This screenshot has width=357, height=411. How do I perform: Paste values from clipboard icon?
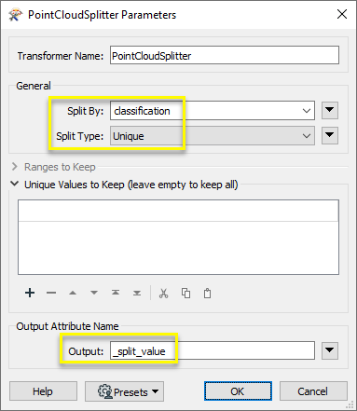point(207,293)
